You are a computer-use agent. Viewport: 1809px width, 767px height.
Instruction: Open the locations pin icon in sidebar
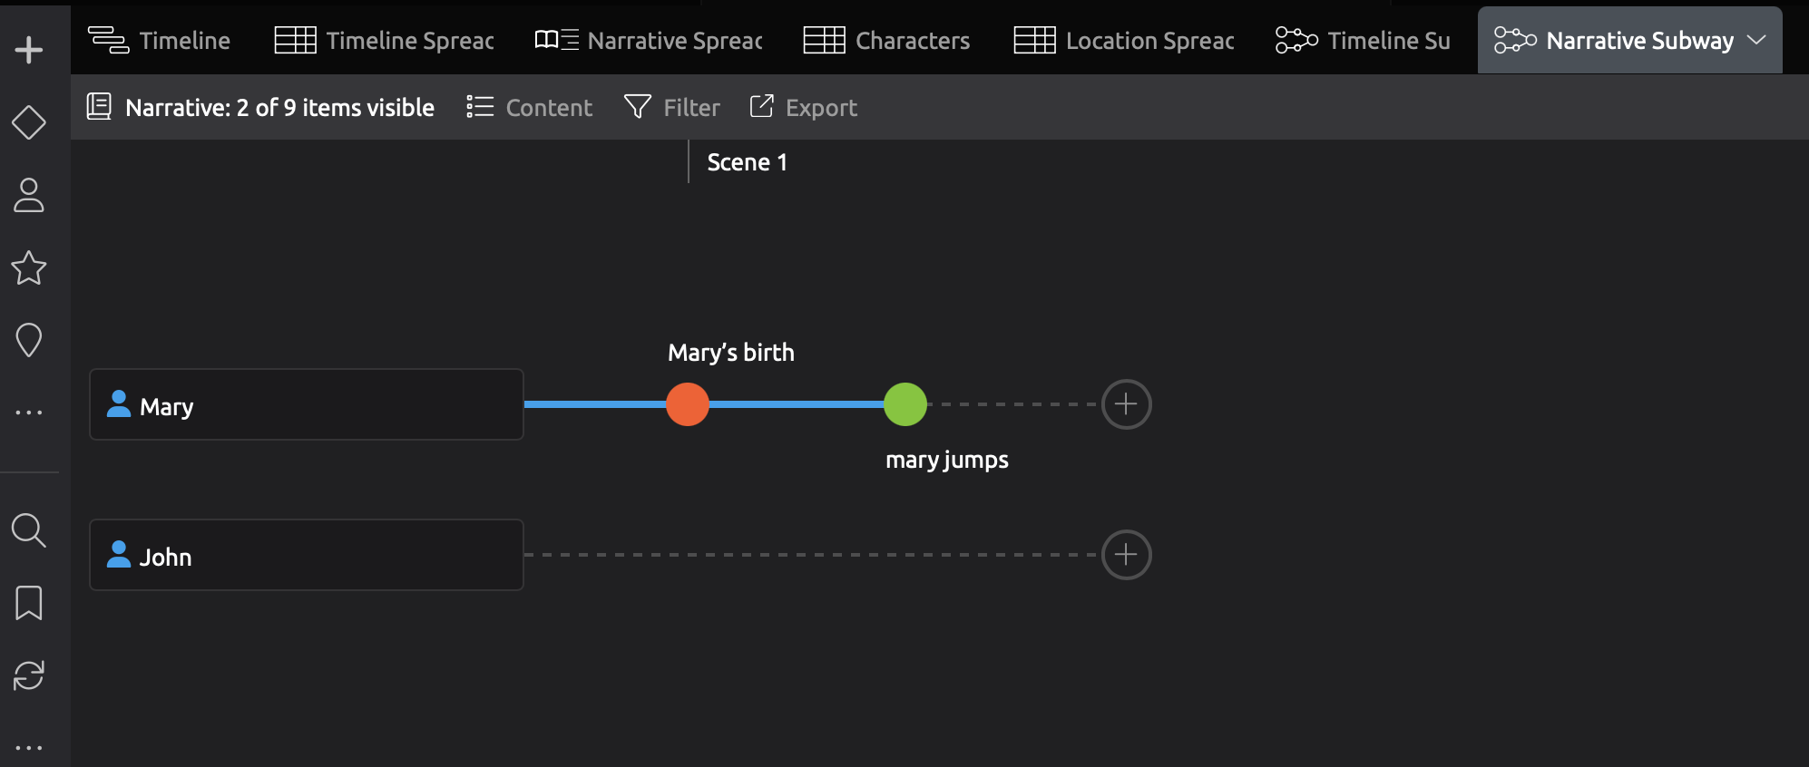tap(29, 340)
